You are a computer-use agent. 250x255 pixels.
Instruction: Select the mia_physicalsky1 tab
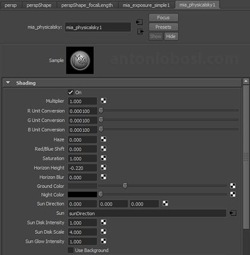coord(197,5)
